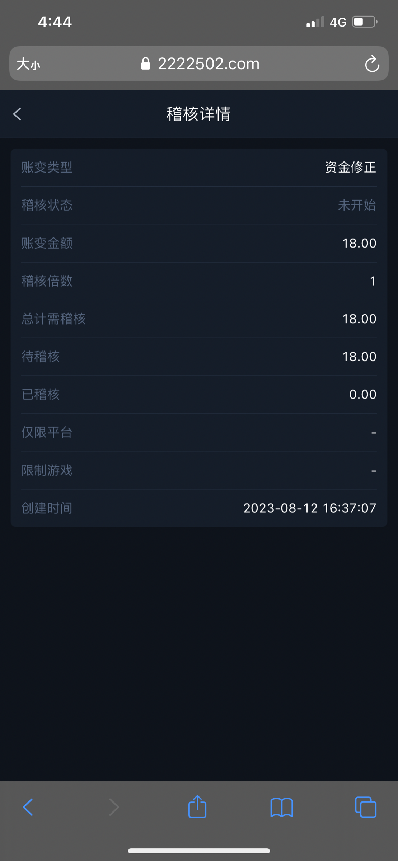This screenshot has height=861, width=398.
Task: Tap the 稽核详情 page title
Action: pos(198,114)
